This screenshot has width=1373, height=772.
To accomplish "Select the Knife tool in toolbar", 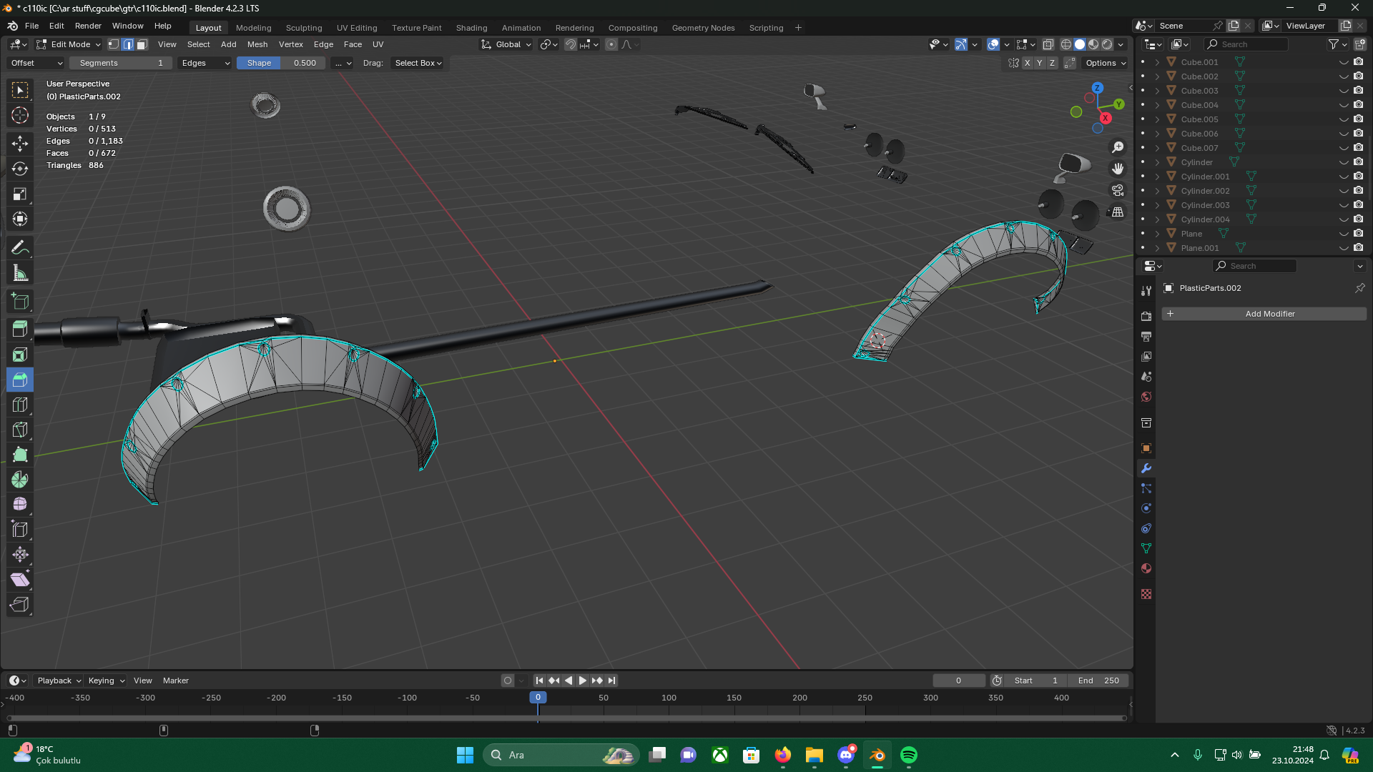I will tap(20, 430).
